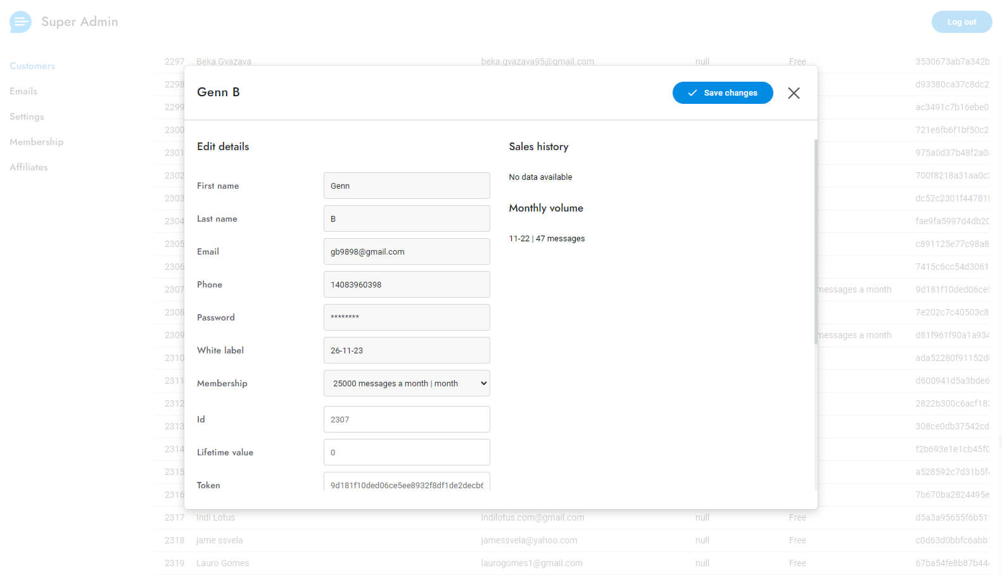Close the Genn B dialog

[794, 93]
